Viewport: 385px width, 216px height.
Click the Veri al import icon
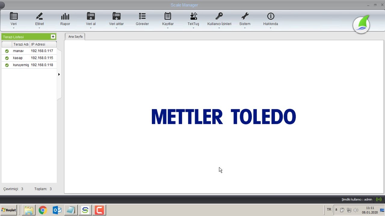tap(91, 16)
